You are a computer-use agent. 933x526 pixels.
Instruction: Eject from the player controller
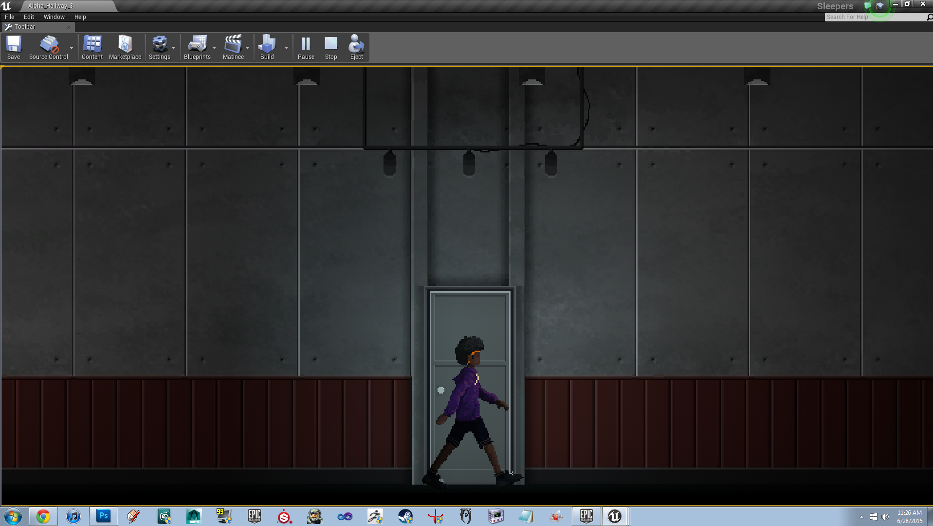coord(356,47)
